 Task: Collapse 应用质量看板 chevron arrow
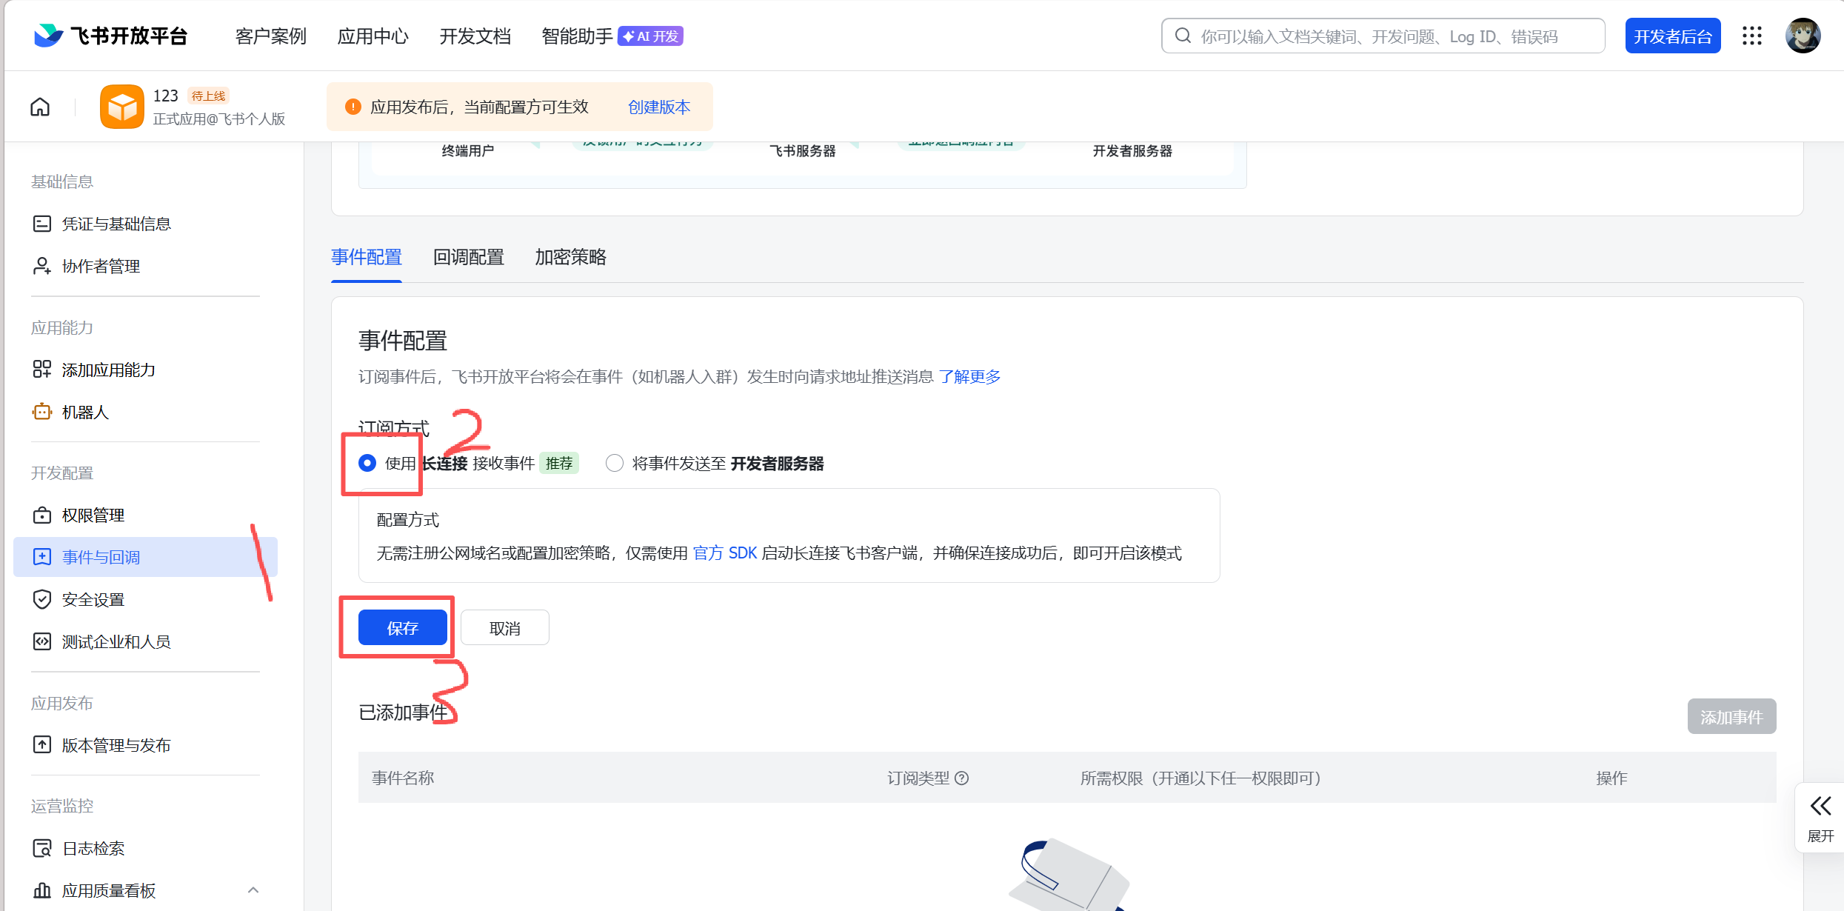(253, 890)
